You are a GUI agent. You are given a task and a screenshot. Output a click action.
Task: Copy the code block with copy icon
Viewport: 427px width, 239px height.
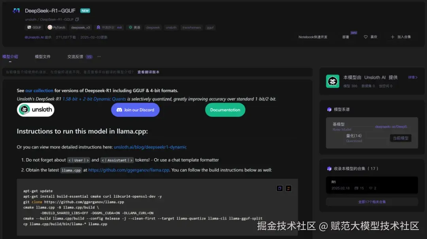280,188
